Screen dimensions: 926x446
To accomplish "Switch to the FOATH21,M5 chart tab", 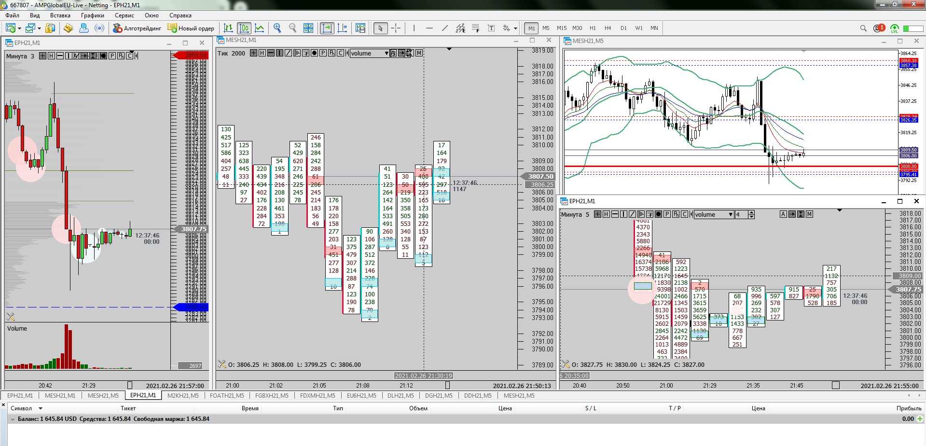I will click(227, 395).
